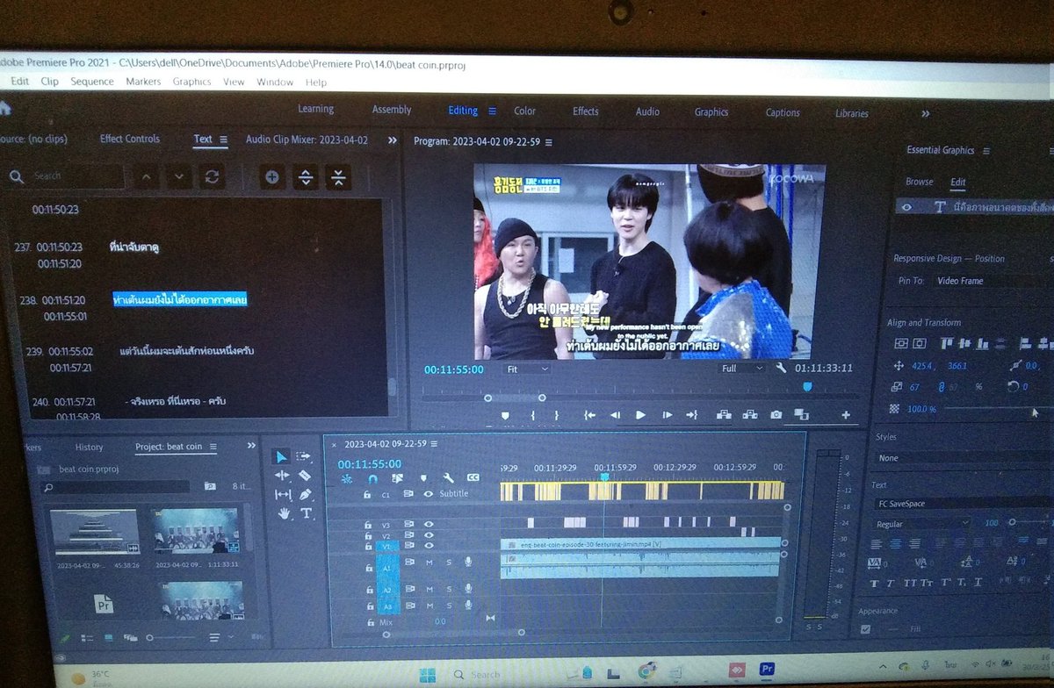The width and height of the screenshot is (1054, 688).
Task: Click the font size slider handle
Action: click(1012, 522)
